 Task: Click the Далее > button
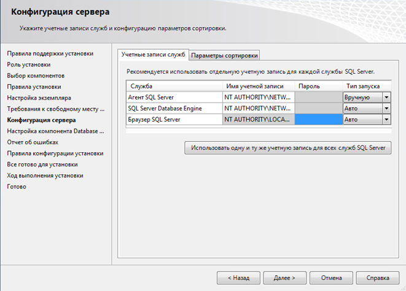pos(284,277)
